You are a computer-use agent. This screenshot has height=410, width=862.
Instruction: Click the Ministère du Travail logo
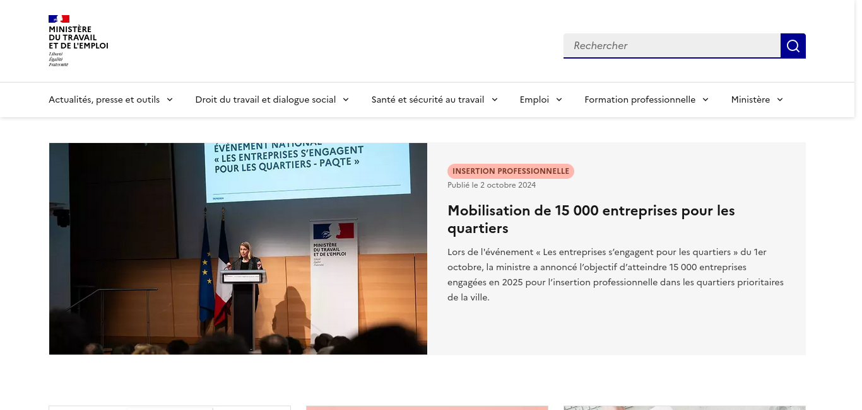tap(78, 41)
